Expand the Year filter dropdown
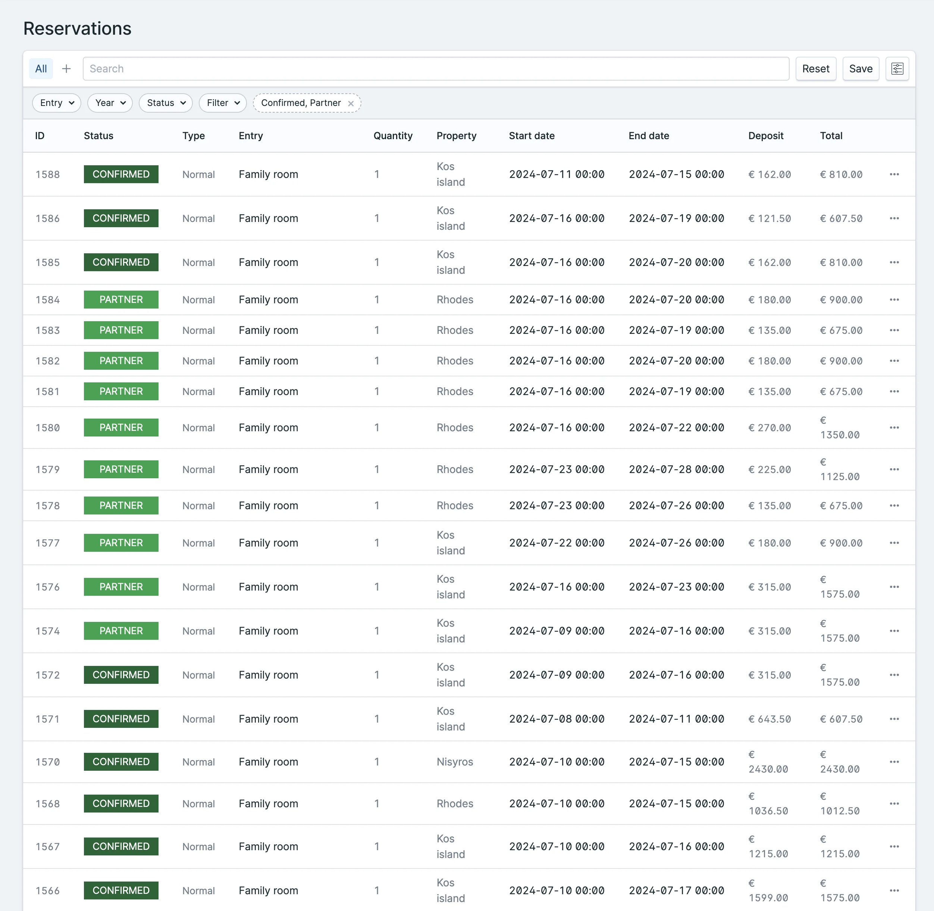The width and height of the screenshot is (934, 911). click(x=110, y=103)
